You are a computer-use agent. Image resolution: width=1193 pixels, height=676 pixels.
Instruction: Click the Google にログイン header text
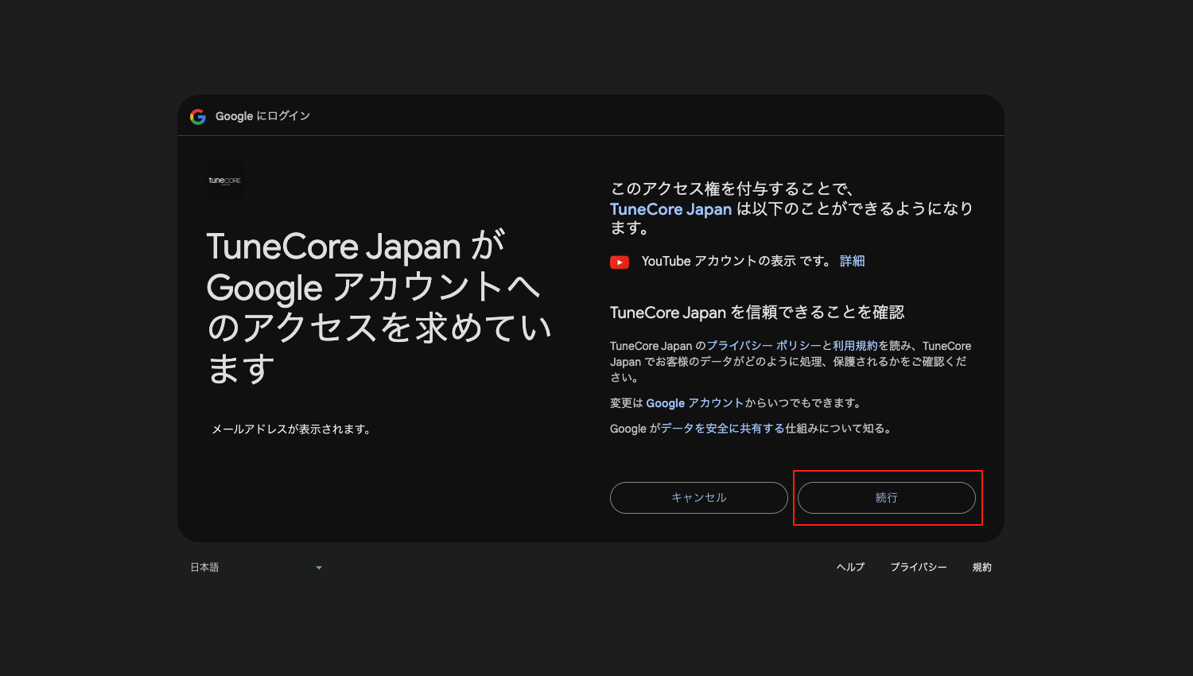pos(262,116)
